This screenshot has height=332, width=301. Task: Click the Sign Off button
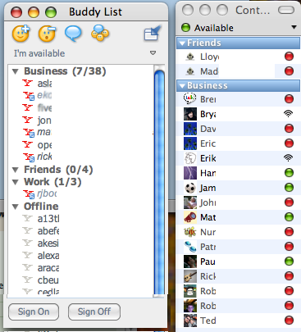94,312
